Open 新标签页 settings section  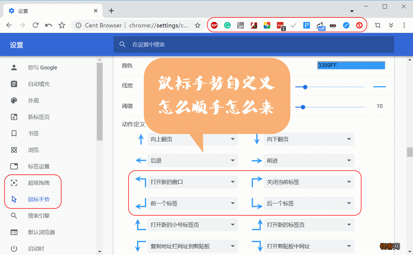tap(39, 117)
